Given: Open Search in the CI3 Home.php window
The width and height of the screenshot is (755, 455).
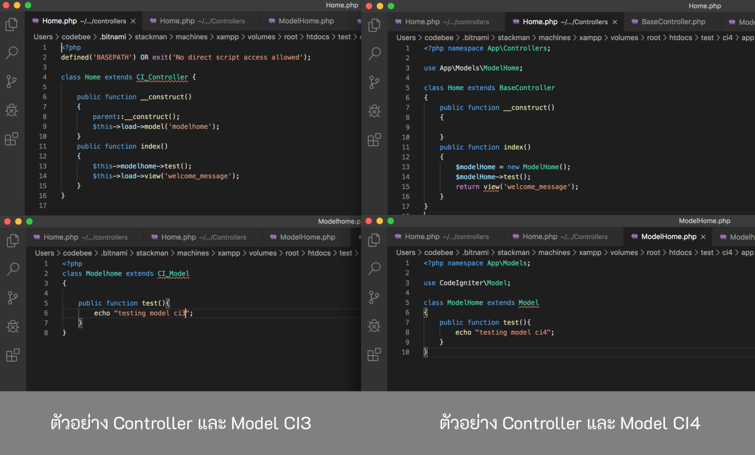Looking at the screenshot, I should (11, 52).
